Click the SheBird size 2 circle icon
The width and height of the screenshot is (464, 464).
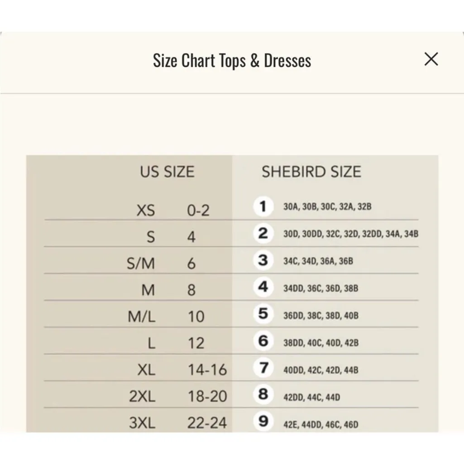pos(263,234)
